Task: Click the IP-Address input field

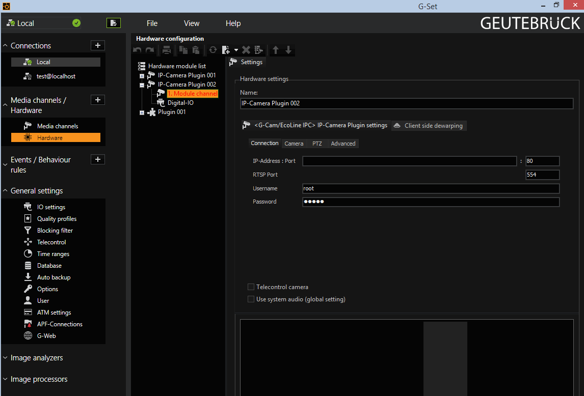Action: tap(409, 161)
